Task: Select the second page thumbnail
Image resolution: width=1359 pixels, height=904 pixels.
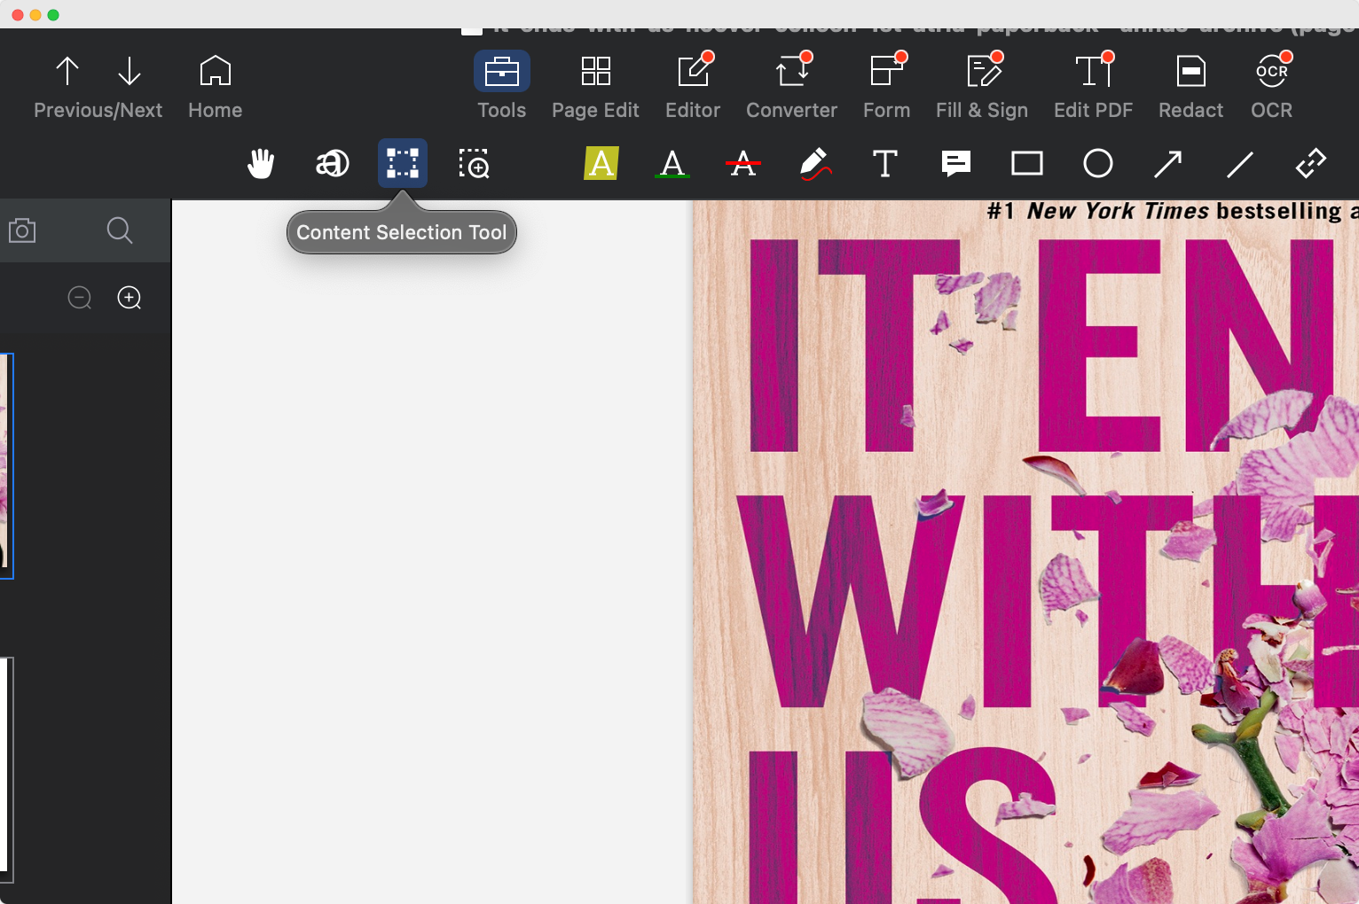Action: [6, 769]
